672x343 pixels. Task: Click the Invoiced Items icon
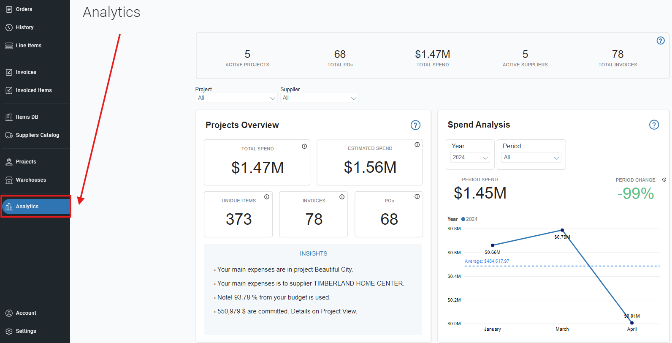pyautogui.click(x=9, y=90)
